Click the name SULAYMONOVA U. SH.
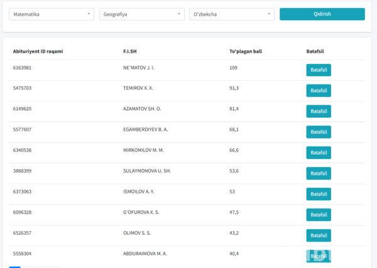The image size is (377, 268). [147, 171]
